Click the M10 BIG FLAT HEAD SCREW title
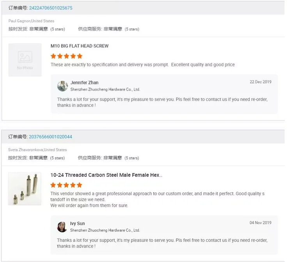Screen dimensions: 291x262 (x=80, y=46)
